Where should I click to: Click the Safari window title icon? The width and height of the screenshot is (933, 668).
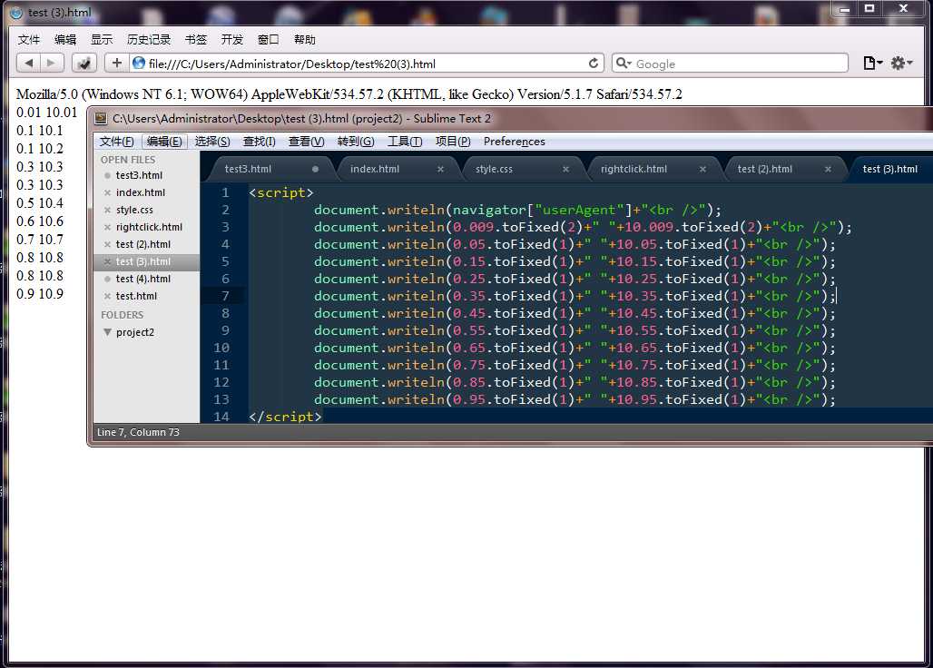click(x=16, y=12)
